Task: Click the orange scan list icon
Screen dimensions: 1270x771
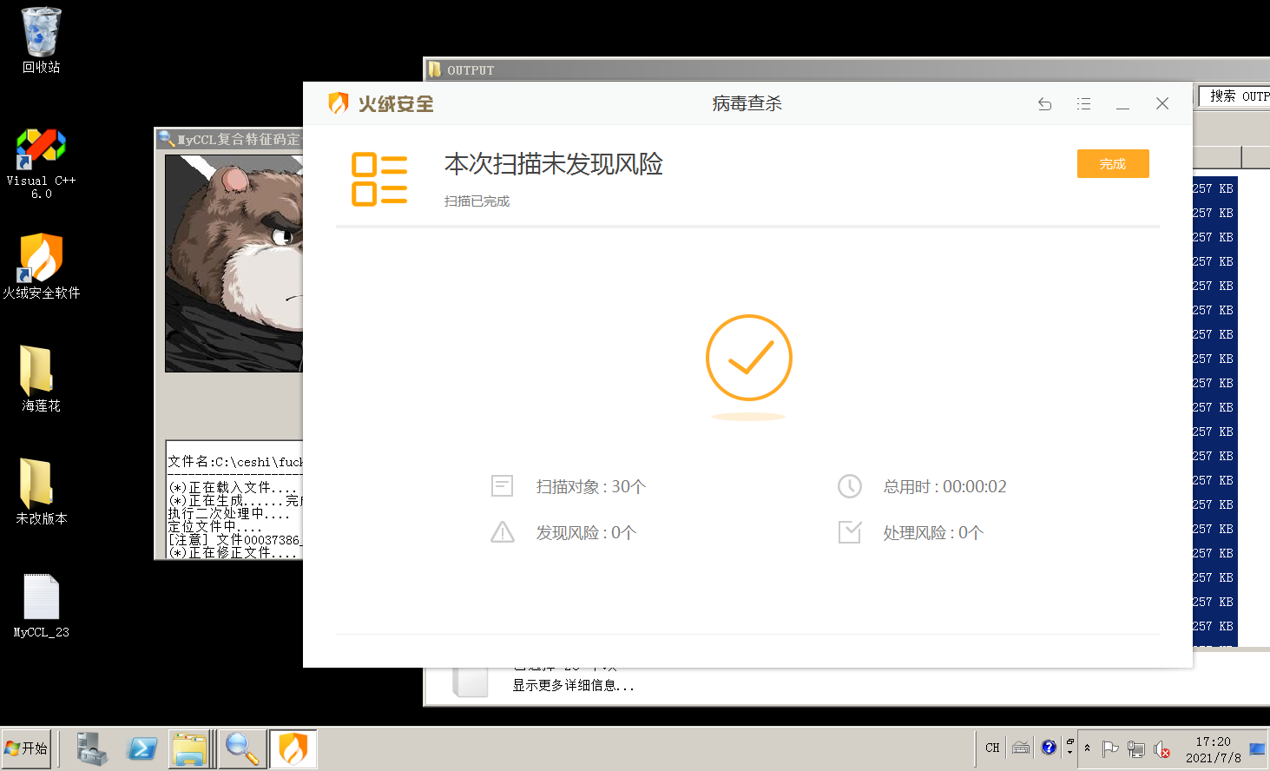Action: [x=379, y=180]
